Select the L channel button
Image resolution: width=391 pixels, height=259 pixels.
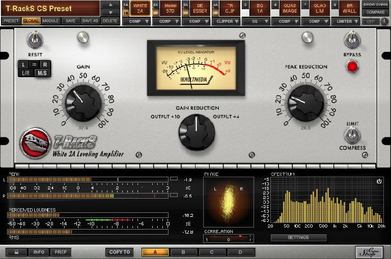pos(23,64)
